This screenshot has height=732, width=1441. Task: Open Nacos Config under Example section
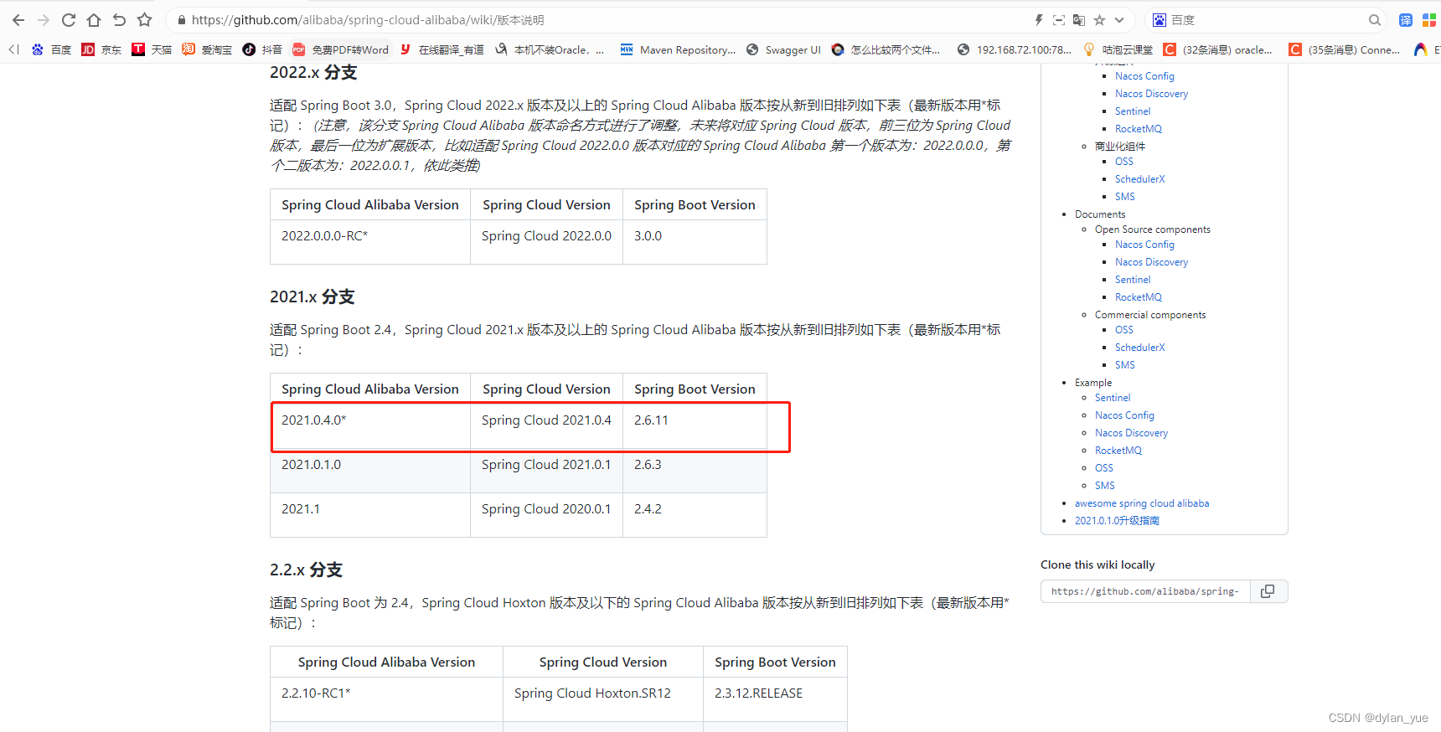point(1124,415)
